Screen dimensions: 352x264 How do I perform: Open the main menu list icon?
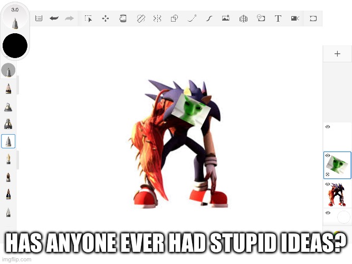(x=39, y=18)
